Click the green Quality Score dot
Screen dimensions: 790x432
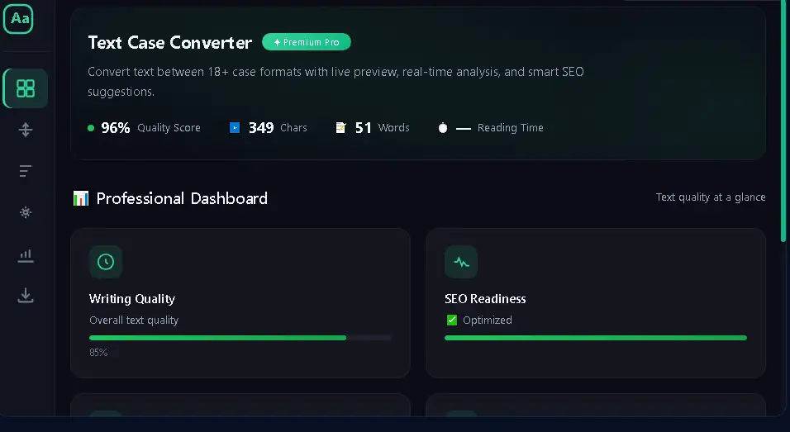point(91,128)
